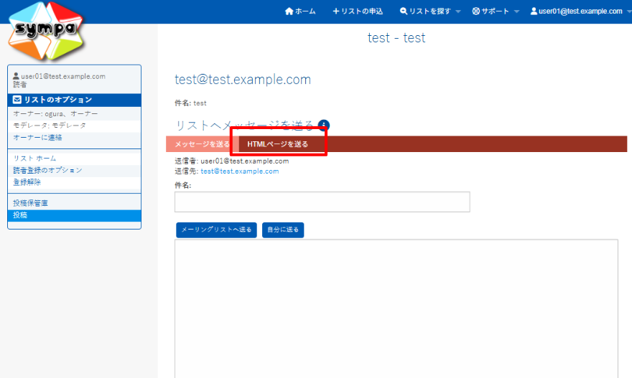Go to リスト ホーム in sidebar
The image size is (632, 378).
click(x=35, y=159)
